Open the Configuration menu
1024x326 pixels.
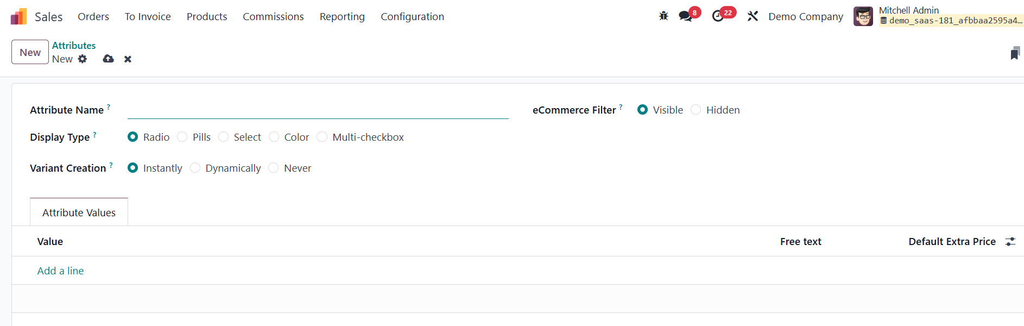[x=412, y=16]
